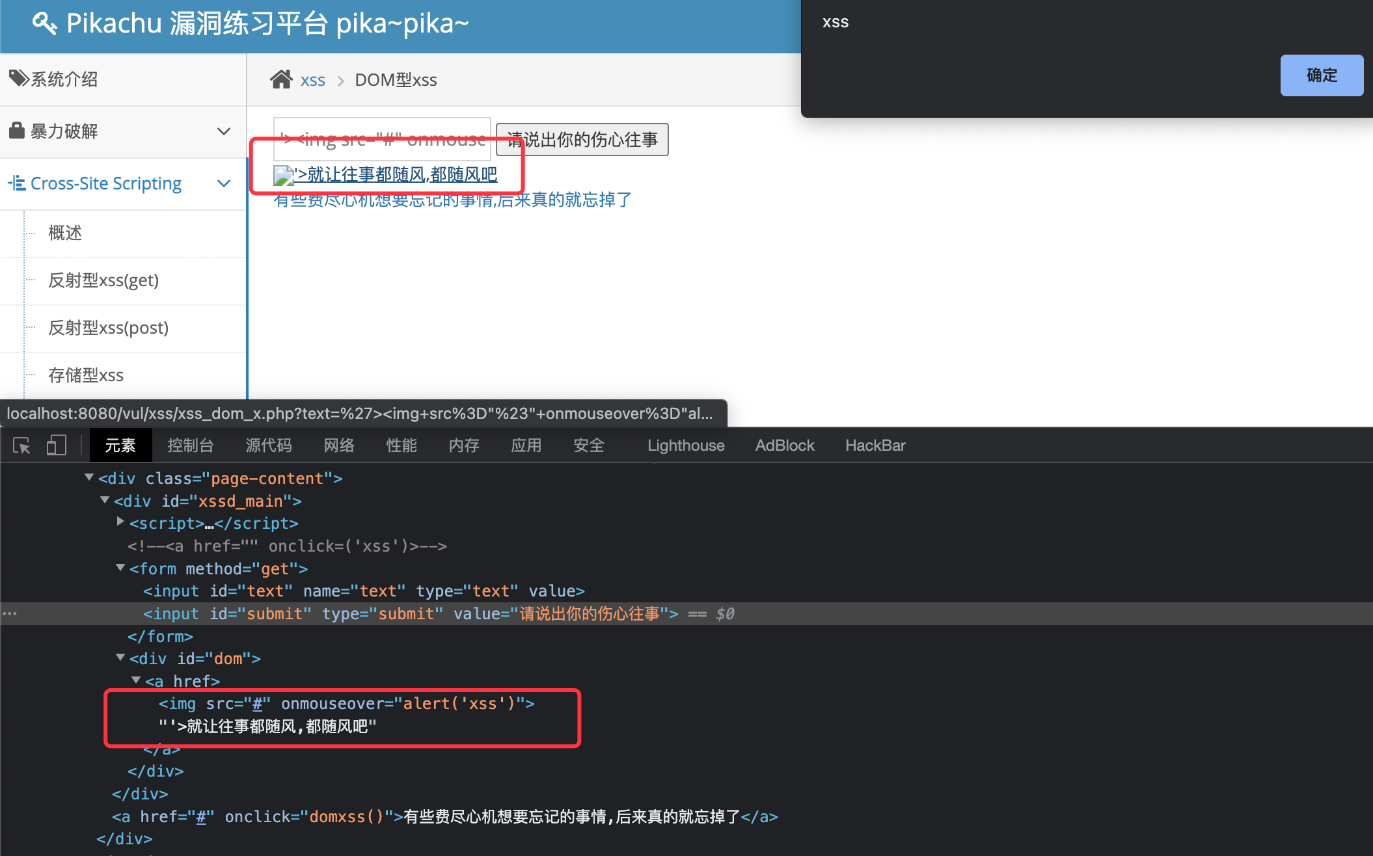Switch to the 控制台 tab

click(x=190, y=446)
